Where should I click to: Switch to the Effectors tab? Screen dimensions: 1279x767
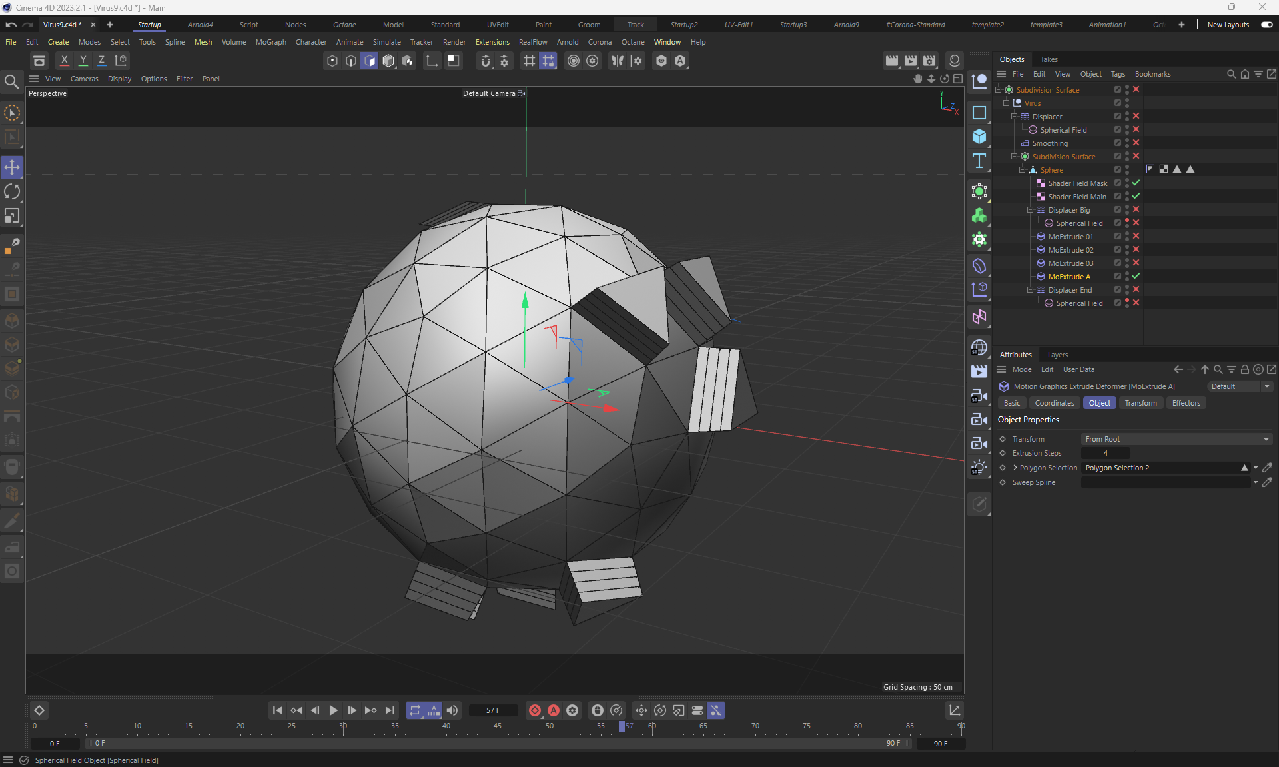click(x=1186, y=403)
